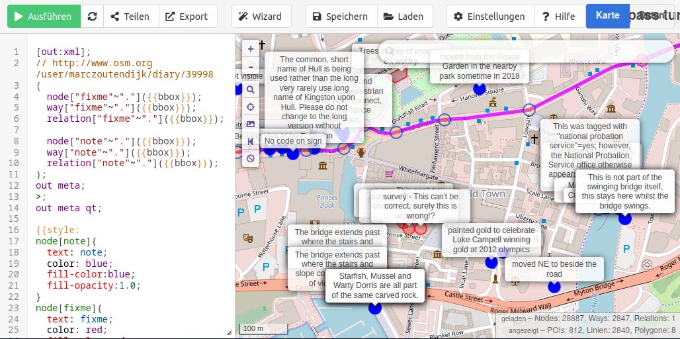
Task: Click the 'Princes Dock' map label
Action: 327,201
